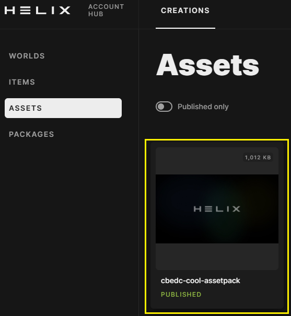Click the large Assets page heading
Viewport: 291px width, 316px height.
[207, 65]
